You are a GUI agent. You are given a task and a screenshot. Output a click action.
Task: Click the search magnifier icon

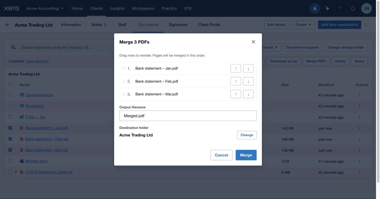coord(14,47)
